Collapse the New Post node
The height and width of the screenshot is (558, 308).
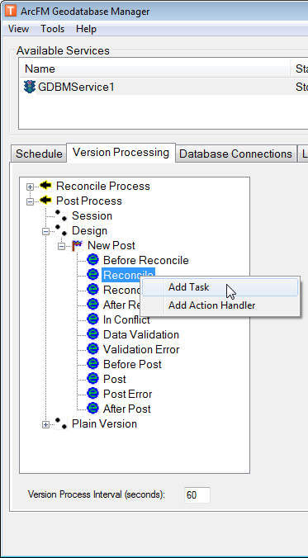click(62, 246)
